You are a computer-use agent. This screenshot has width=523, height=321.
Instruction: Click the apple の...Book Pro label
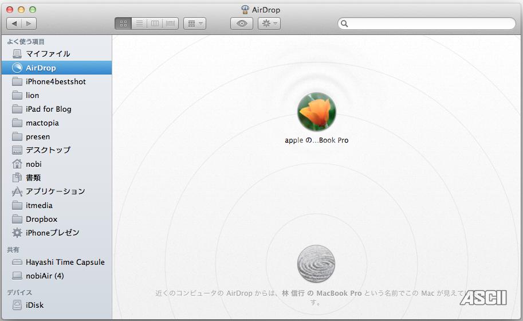317,140
